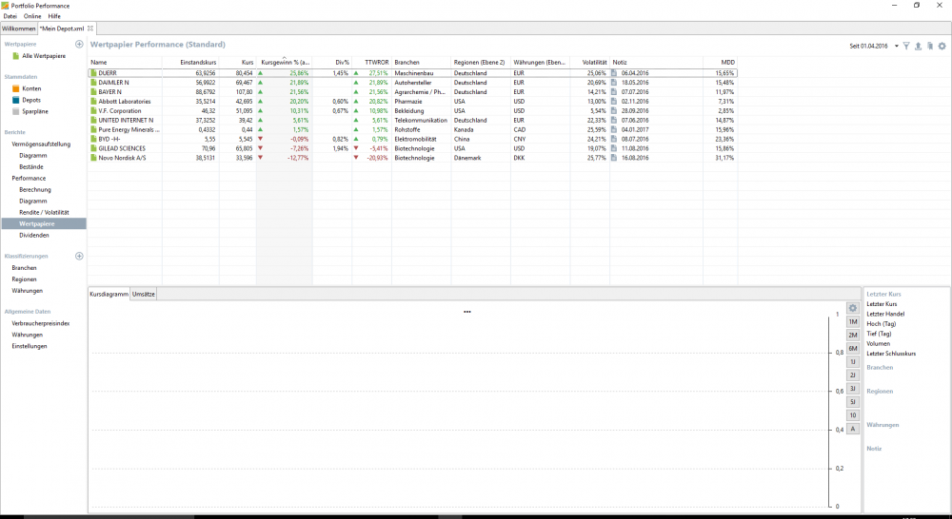Open Bestände under Vermögensaufstellung
This screenshot has width=952, height=519.
(31, 166)
